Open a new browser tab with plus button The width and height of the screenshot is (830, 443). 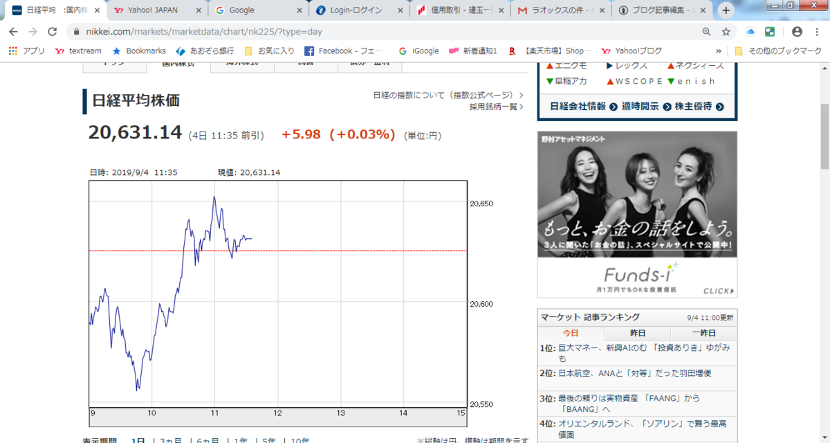[726, 10]
